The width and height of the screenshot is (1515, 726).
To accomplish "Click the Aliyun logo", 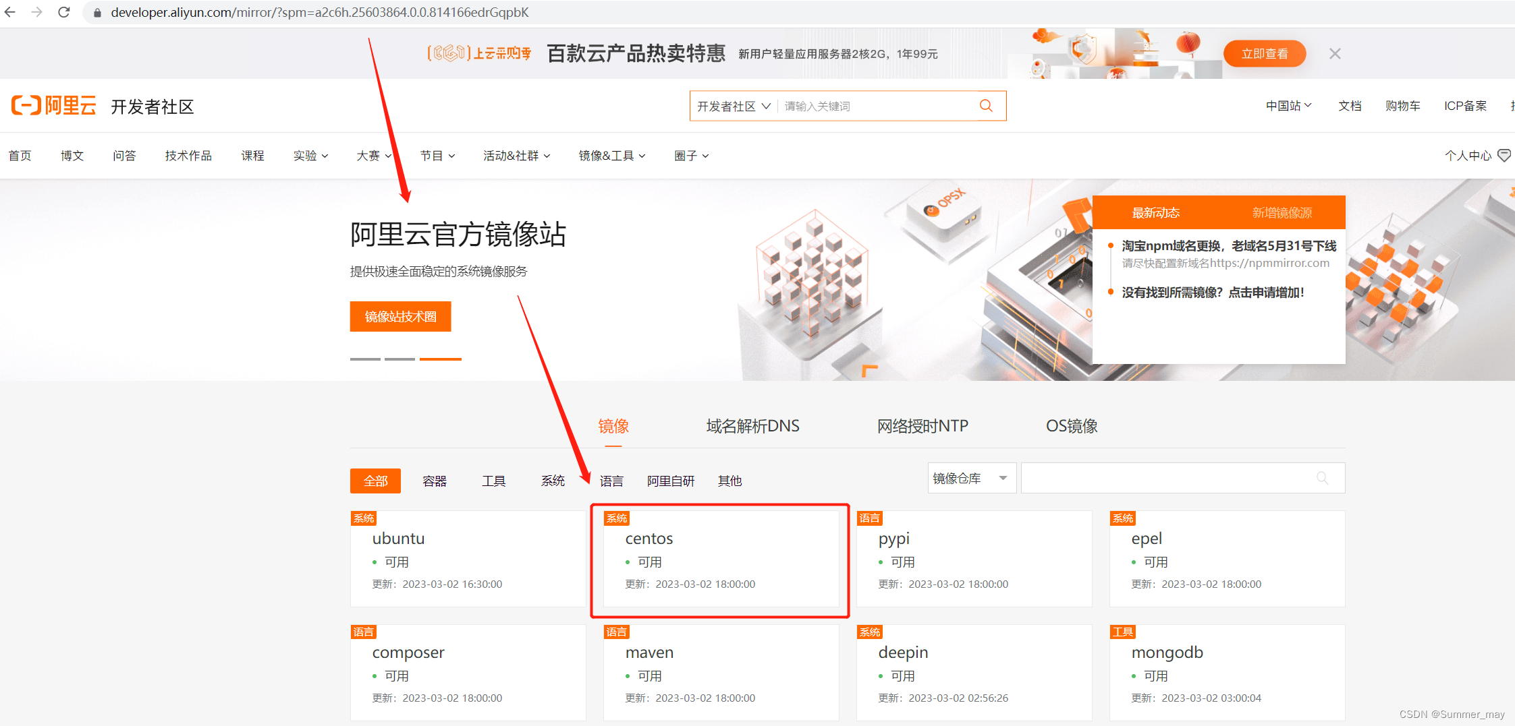I will (54, 106).
